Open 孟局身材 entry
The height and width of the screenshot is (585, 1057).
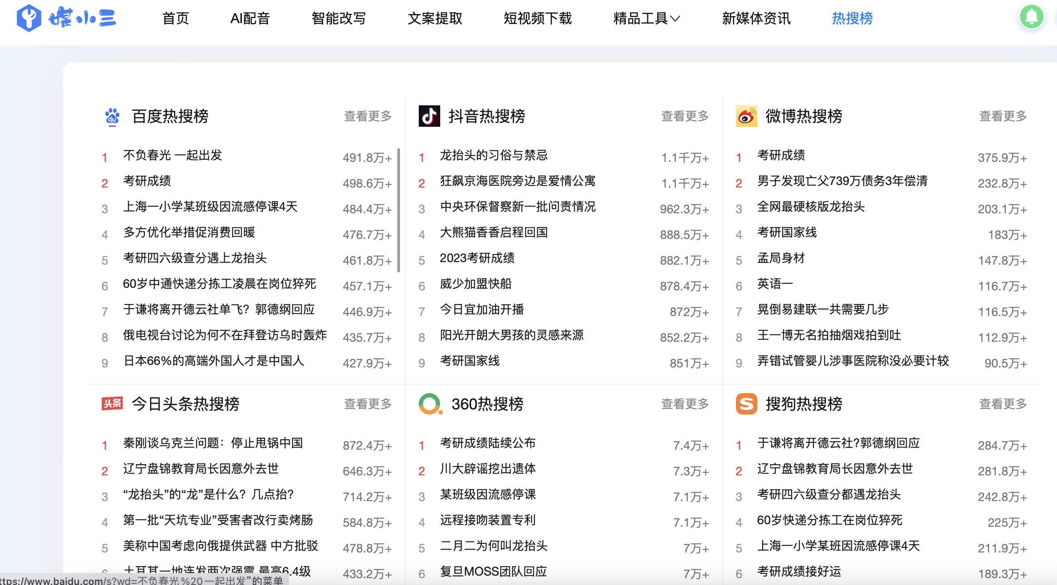point(781,258)
